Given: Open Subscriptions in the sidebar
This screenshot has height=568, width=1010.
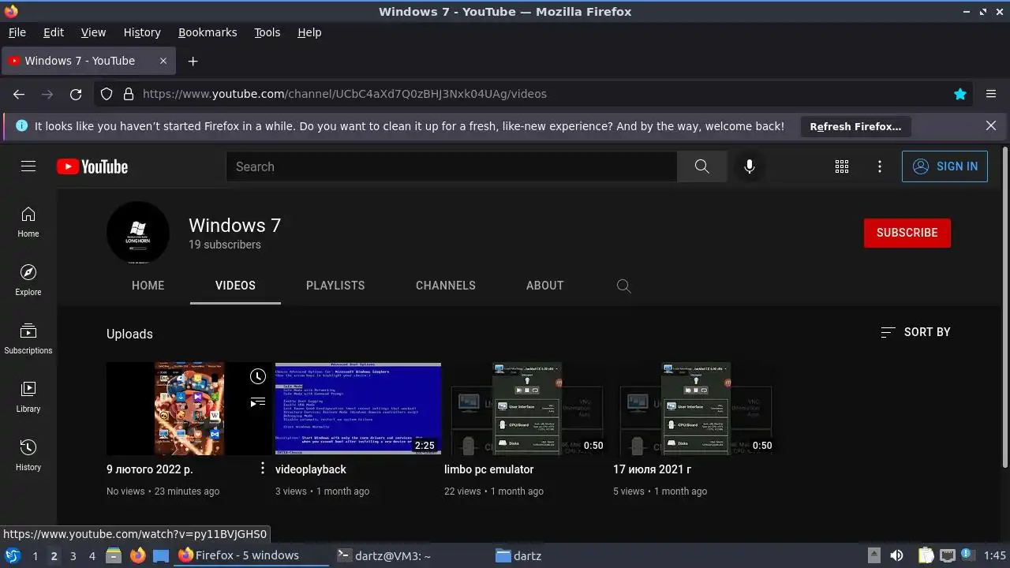Looking at the screenshot, I should pos(28,338).
